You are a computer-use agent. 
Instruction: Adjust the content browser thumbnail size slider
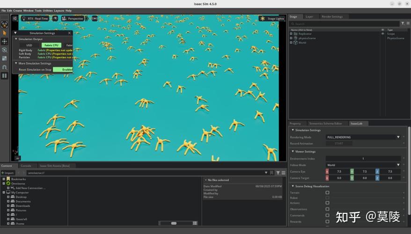[x=174, y=223]
